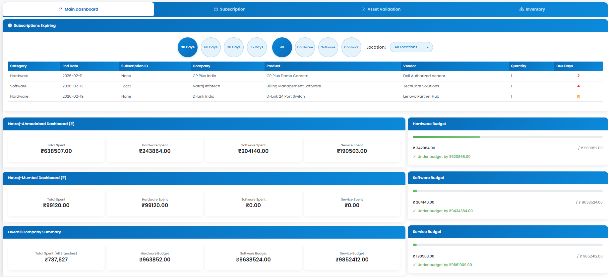Click the boxes icon beside Inventory
Screen dimensions: 608x277
pos(521,9)
